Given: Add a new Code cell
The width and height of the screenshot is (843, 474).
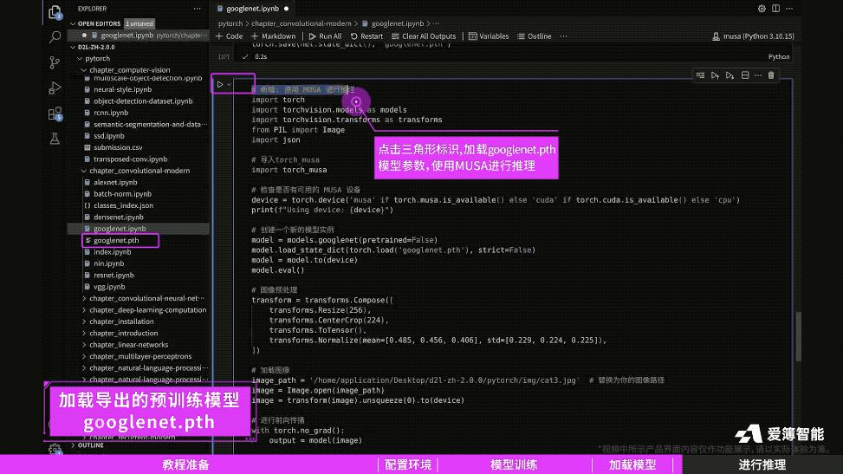Looking at the screenshot, I should 229,36.
